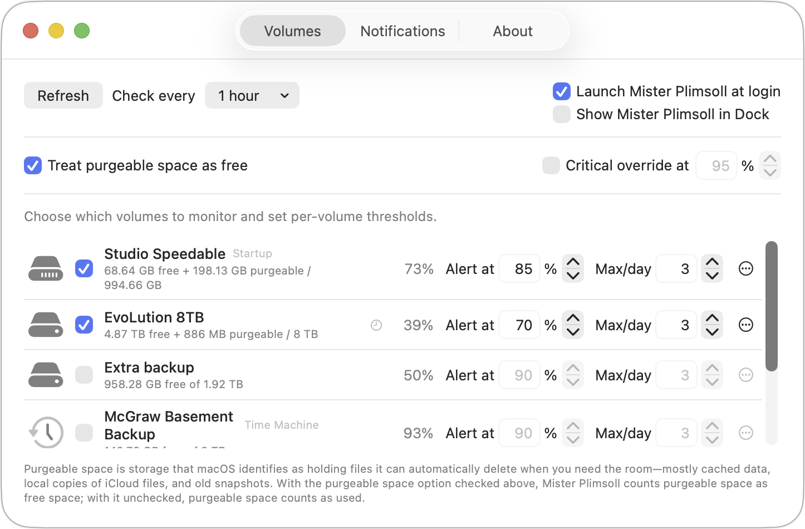Click the 958.28 GB free of 1.92 TB text

click(x=174, y=384)
